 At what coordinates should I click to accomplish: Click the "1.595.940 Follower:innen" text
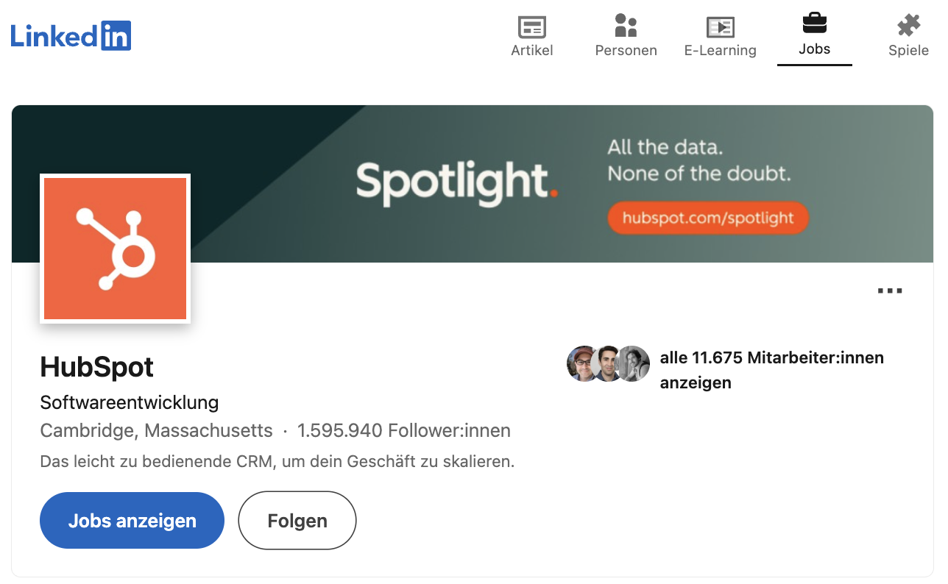point(404,430)
